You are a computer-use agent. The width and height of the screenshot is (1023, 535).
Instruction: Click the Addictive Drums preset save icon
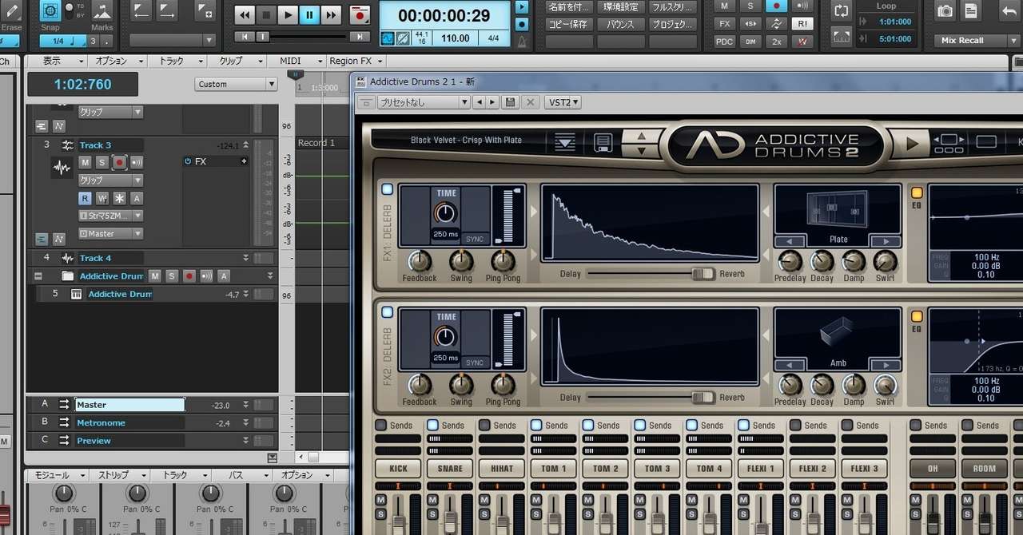point(603,143)
